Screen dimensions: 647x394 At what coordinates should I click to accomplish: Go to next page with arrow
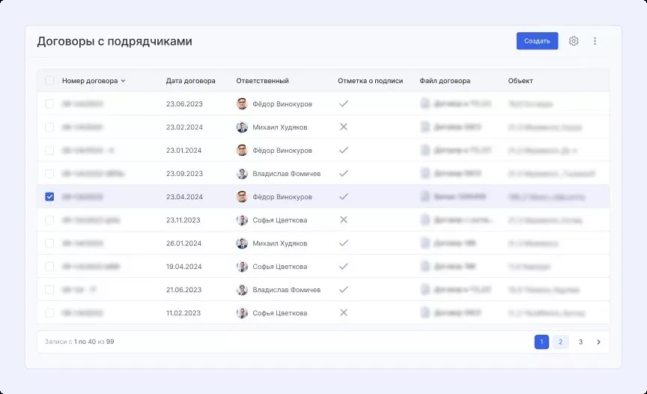click(x=598, y=342)
